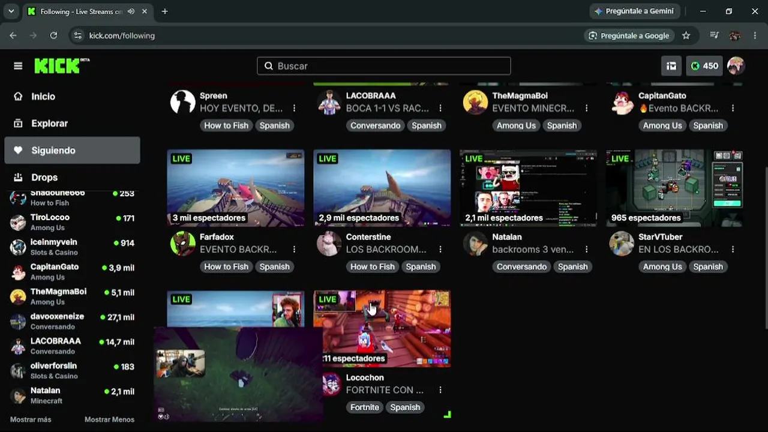Screen dimensions: 768x432
Task: Click StarVTuber channel avatar
Action: [x=622, y=244]
